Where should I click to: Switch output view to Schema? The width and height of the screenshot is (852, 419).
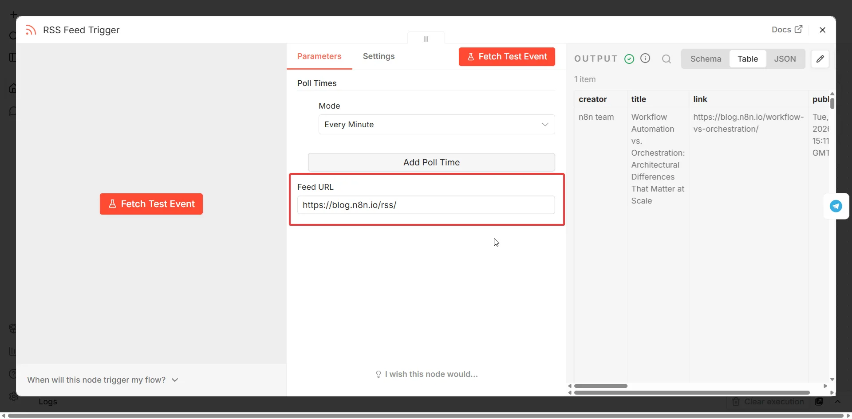click(706, 59)
